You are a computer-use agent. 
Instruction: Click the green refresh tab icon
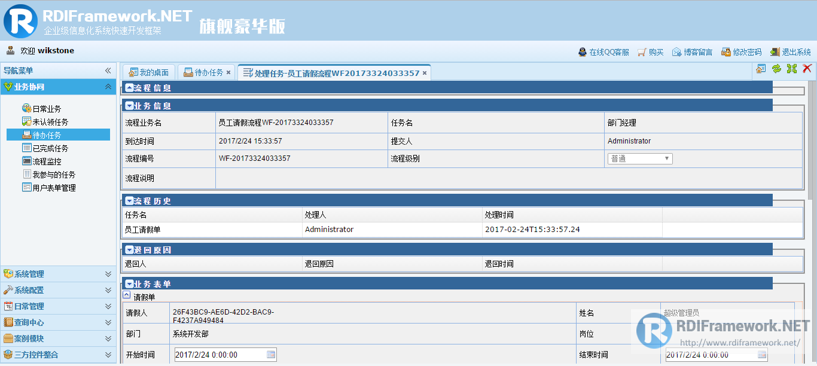776,69
